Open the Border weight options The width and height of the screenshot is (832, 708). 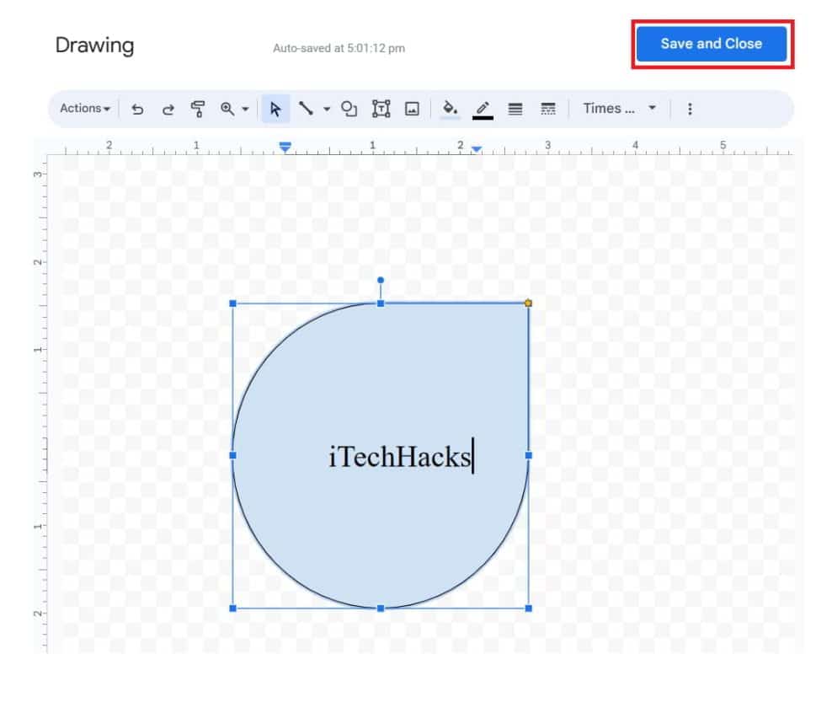[515, 108]
